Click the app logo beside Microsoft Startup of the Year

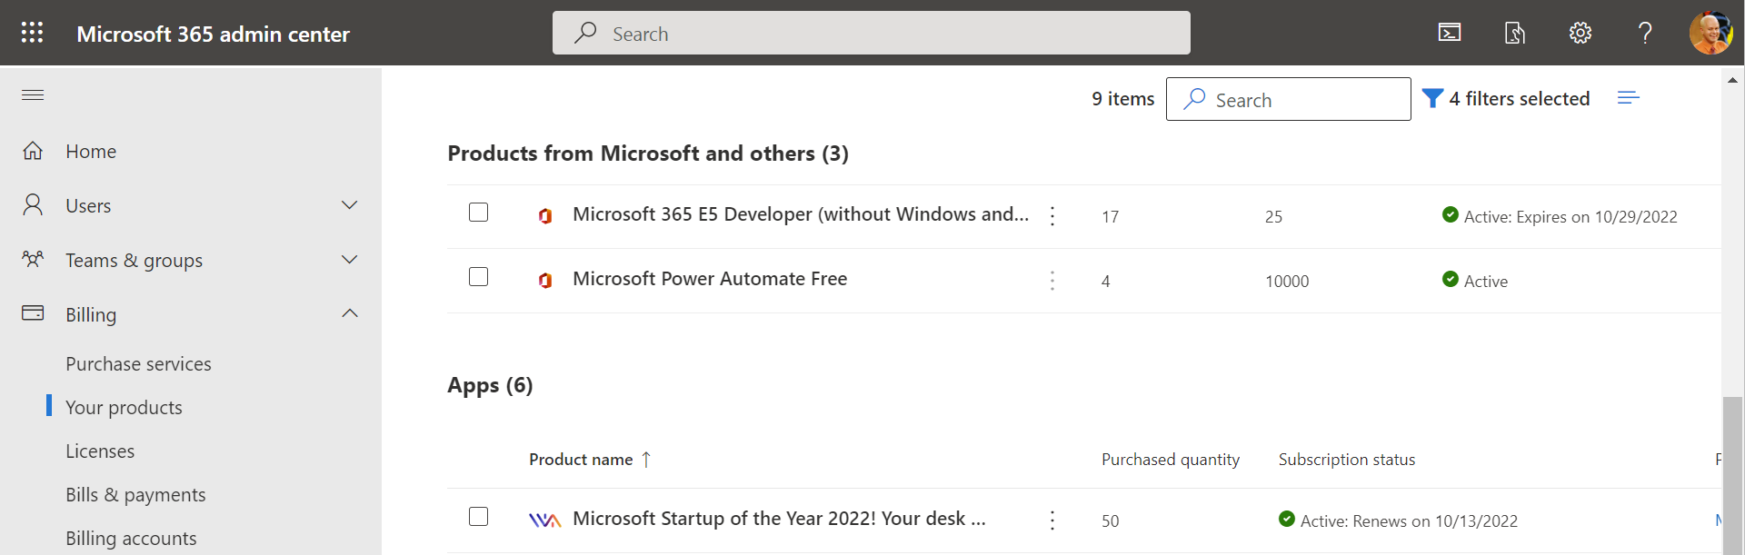(x=544, y=520)
